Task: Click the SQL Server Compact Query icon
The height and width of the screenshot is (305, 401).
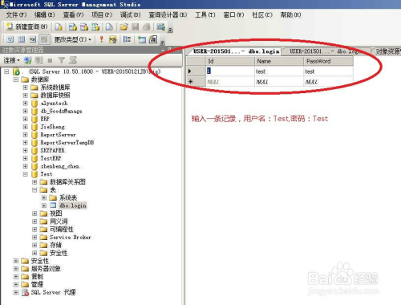Action: (109, 26)
